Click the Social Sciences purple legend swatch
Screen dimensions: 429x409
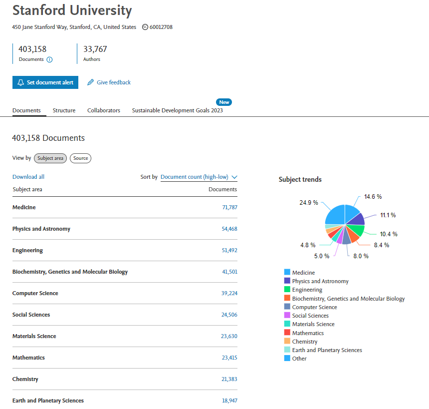click(x=287, y=315)
